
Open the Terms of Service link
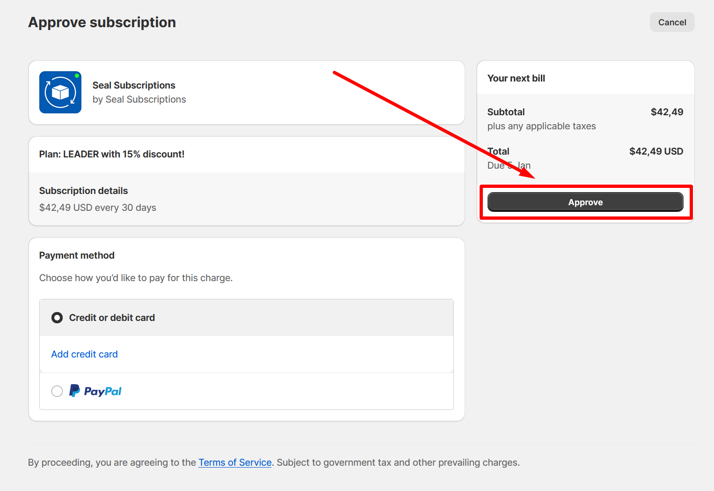[x=235, y=462]
